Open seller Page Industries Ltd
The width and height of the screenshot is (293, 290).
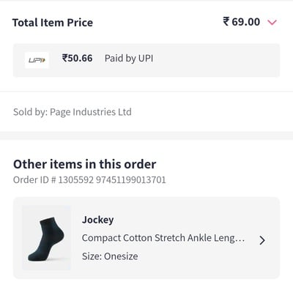click(x=91, y=112)
